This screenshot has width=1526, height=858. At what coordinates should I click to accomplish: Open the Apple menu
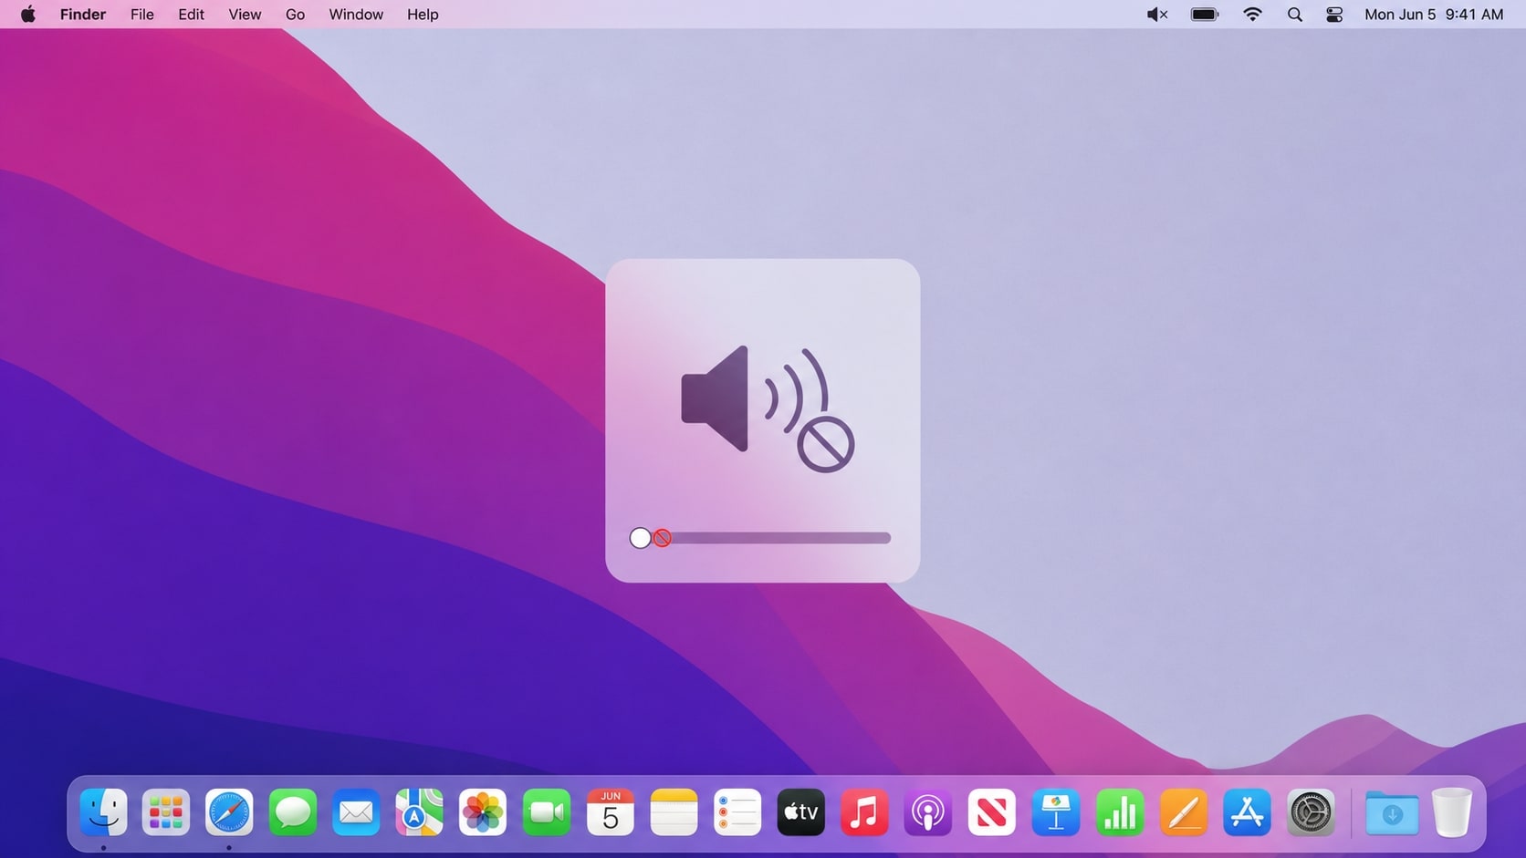(28, 14)
